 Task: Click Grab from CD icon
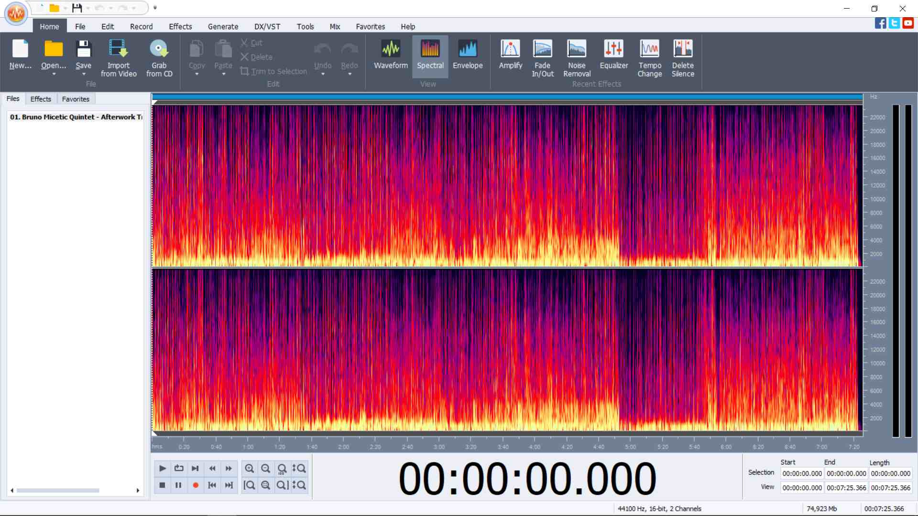pos(159,49)
